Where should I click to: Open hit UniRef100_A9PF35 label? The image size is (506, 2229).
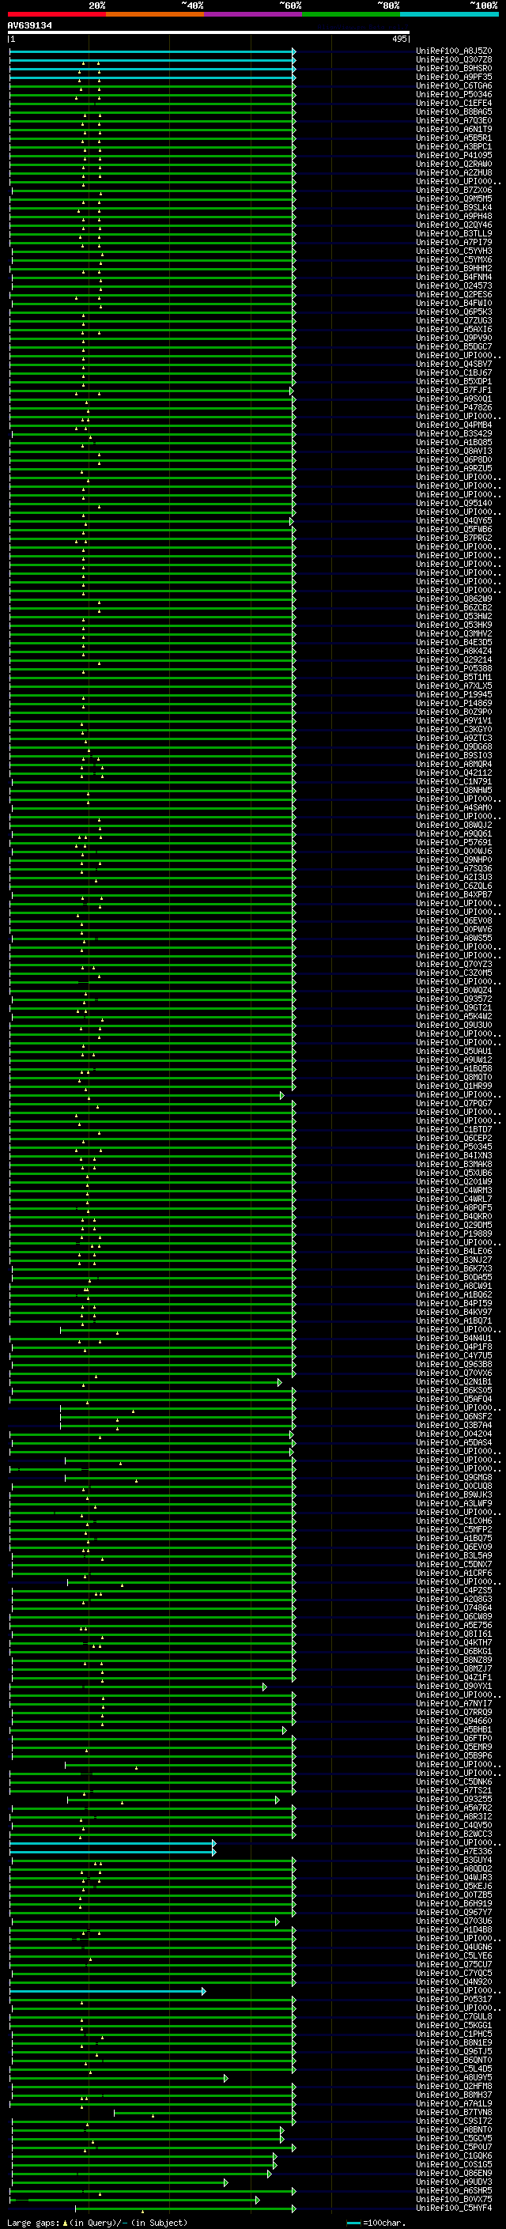coord(454,77)
